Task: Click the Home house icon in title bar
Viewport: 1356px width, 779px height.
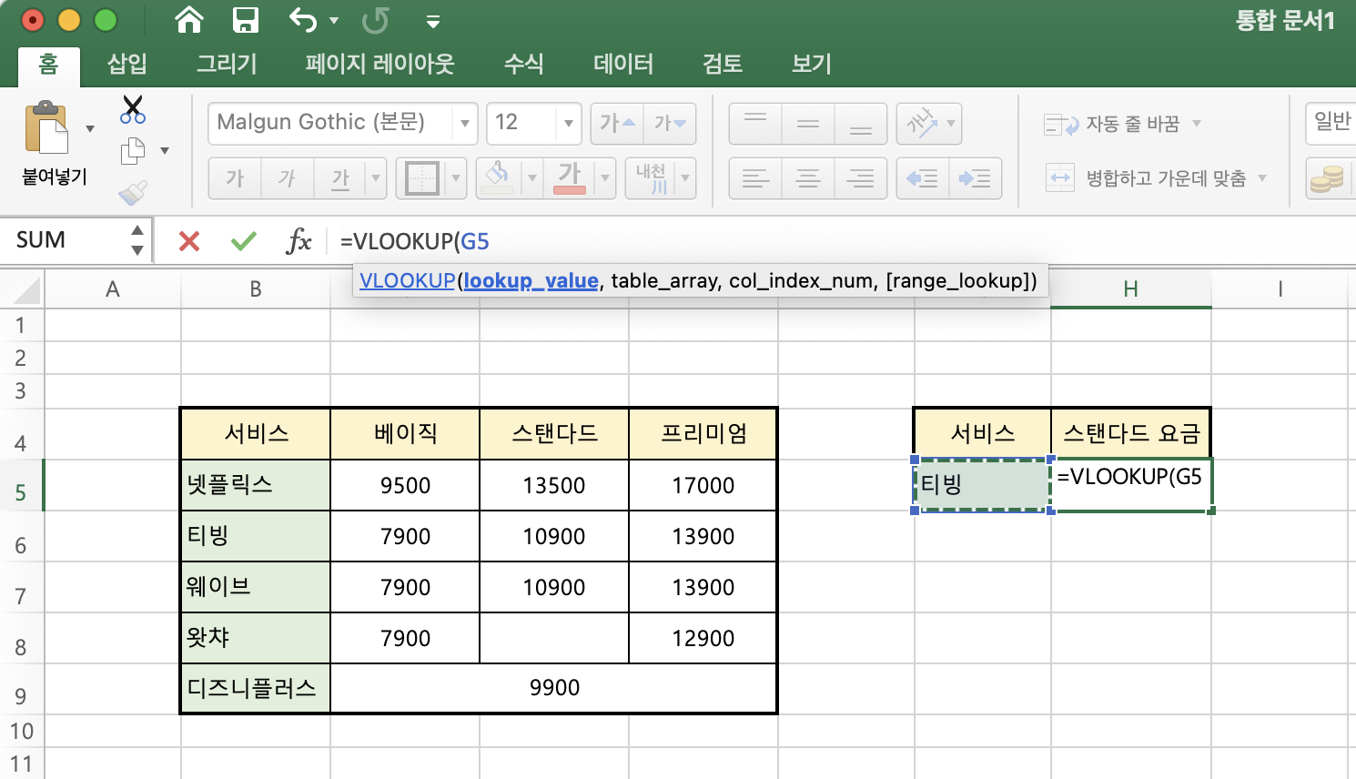Action: click(x=189, y=19)
